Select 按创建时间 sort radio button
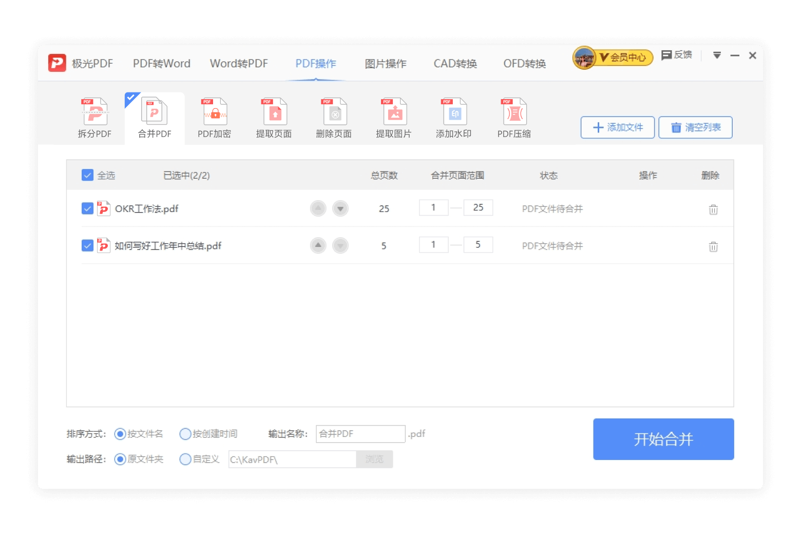 [x=185, y=434]
